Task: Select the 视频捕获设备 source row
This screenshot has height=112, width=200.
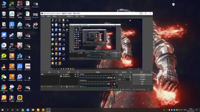Action: tap(69, 76)
